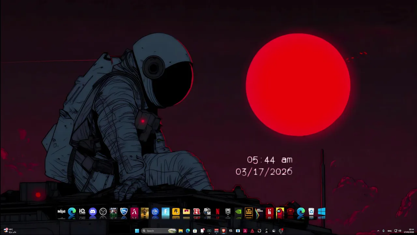
Task: Show hidden system tray icons
Action: click(x=378, y=231)
